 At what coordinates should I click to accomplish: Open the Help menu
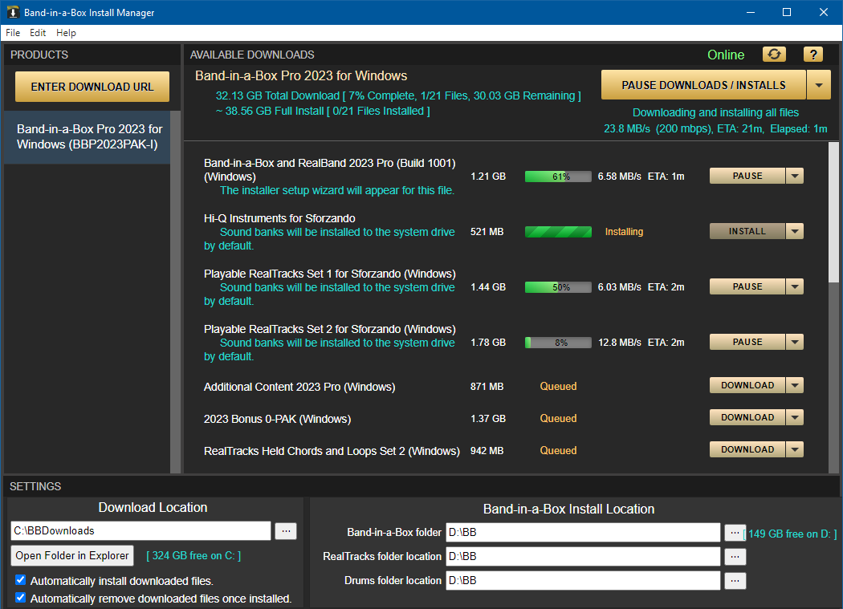66,33
